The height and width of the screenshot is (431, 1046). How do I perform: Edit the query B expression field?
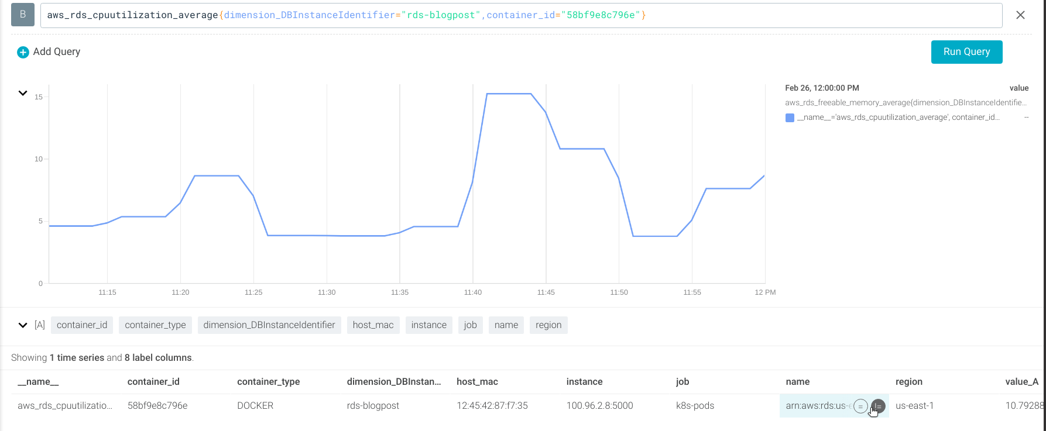point(521,15)
